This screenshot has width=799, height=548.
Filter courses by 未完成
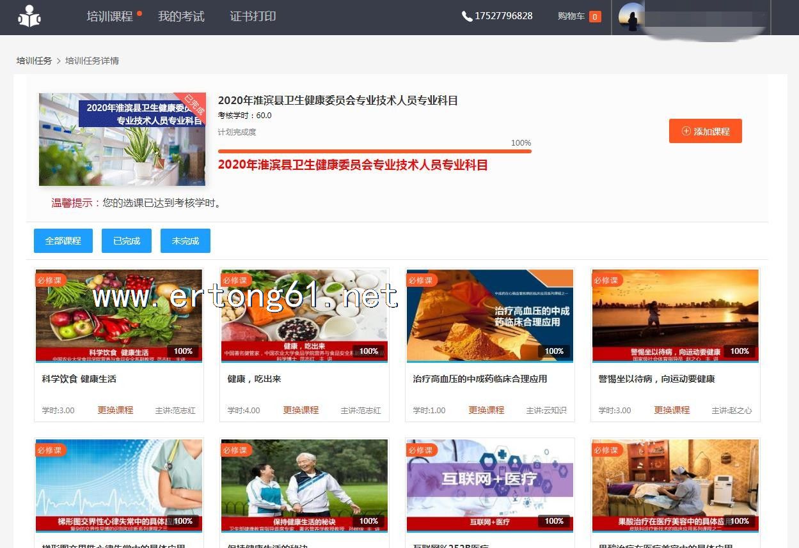pos(186,241)
